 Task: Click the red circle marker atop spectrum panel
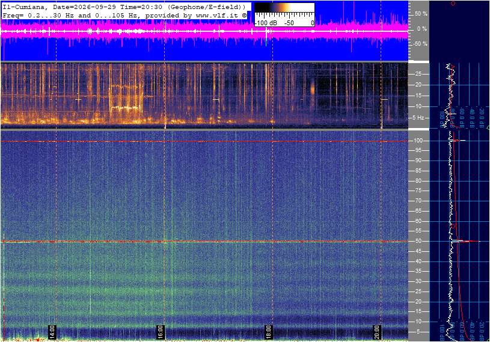pyautogui.click(x=453, y=3)
